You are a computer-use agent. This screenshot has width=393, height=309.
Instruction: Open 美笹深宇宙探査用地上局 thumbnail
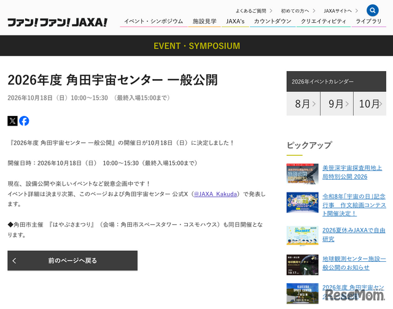(303, 174)
